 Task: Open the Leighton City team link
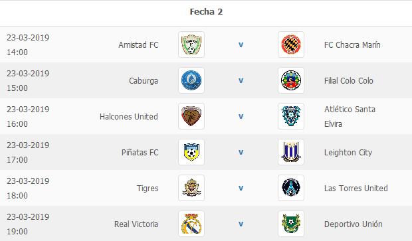click(348, 153)
